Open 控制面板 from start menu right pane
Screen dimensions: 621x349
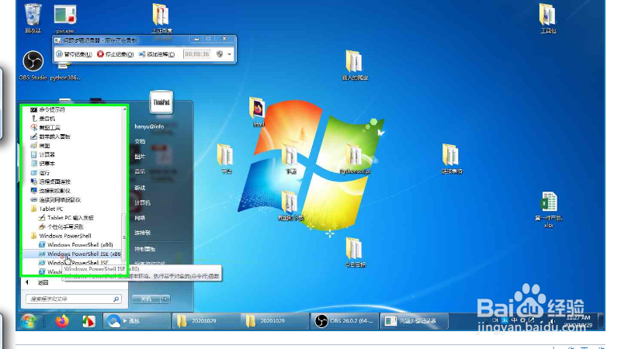[x=144, y=249]
